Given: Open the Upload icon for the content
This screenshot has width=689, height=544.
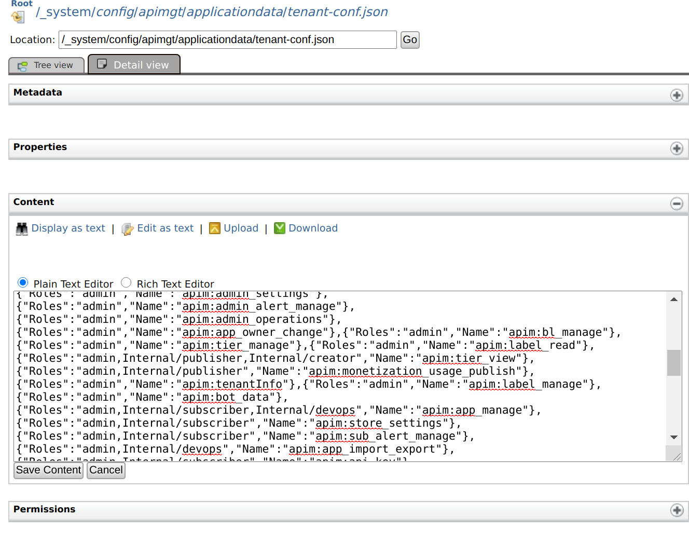Looking at the screenshot, I should pos(215,228).
